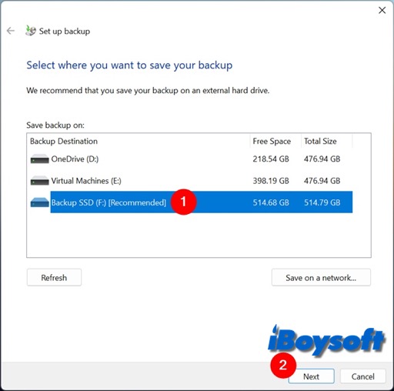
Task: Click the blue Backup SSD drive icon
Action: [39, 202]
